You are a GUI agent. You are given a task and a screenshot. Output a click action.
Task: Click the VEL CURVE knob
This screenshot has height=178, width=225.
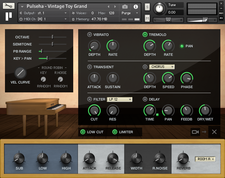click(20, 73)
